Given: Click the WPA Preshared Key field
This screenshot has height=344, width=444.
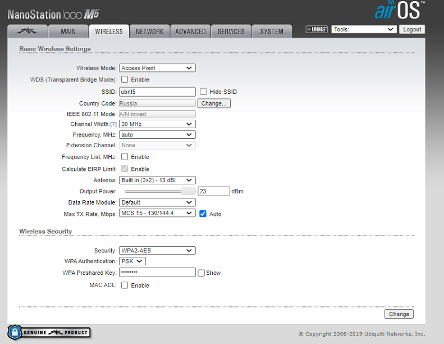Looking at the screenshot, I should (x=157, y=272).
